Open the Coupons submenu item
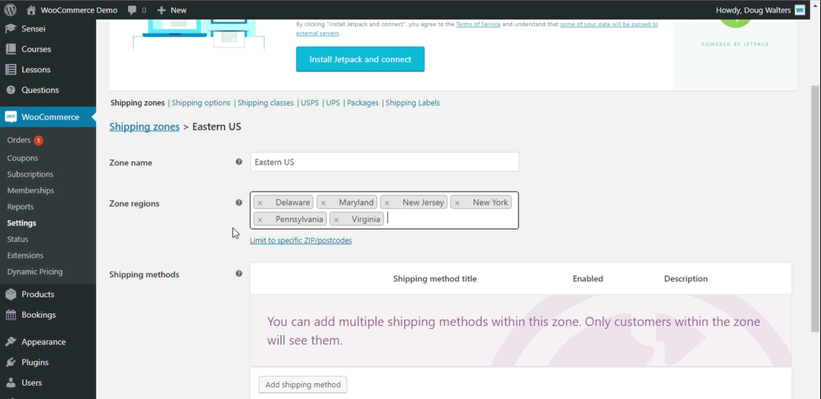The height and width of the screenshot is (399, 821). (23, 158)
